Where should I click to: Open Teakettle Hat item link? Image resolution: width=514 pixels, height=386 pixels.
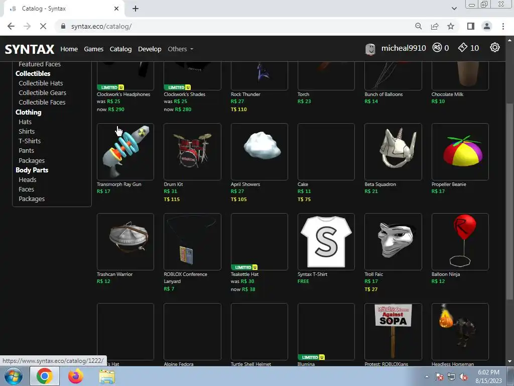(244, 274)
